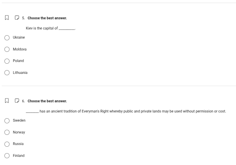Pick the Russia option
236x165 pixels.
[x=7, y=144]
